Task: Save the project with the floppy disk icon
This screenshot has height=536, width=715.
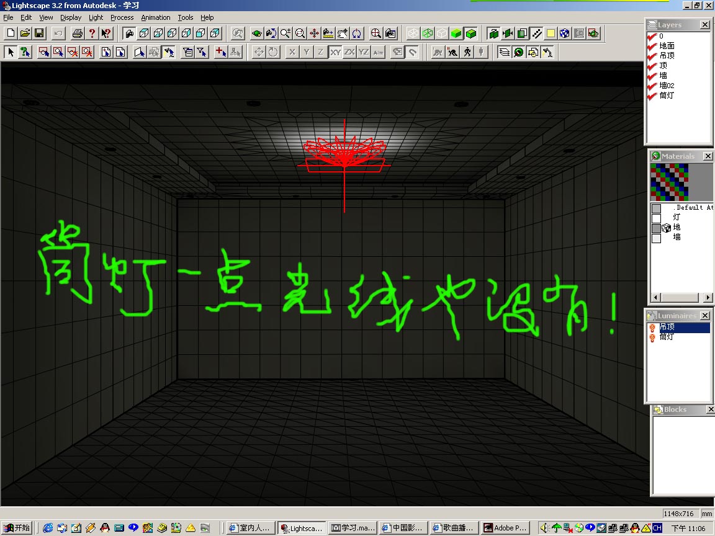Action: click(39, 33)
